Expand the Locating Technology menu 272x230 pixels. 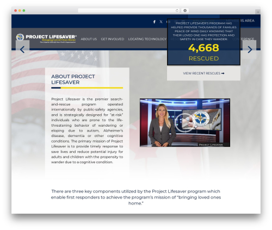pos(147,39)
